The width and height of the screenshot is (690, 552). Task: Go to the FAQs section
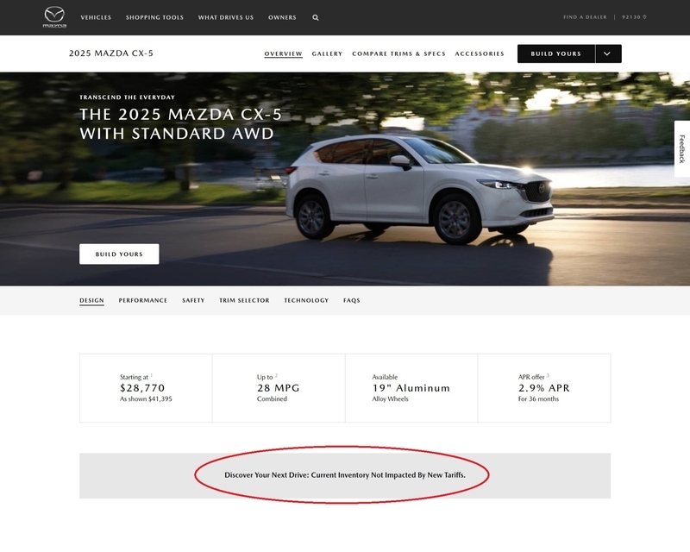(352, 300)
